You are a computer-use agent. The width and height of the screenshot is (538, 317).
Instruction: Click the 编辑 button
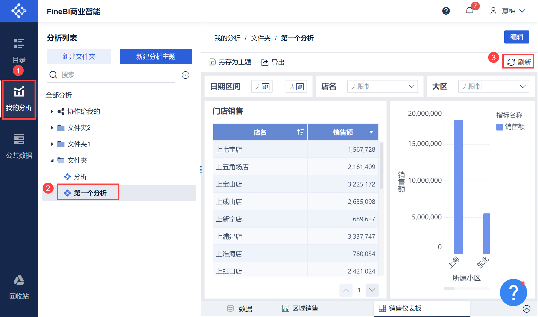(516, 37)
